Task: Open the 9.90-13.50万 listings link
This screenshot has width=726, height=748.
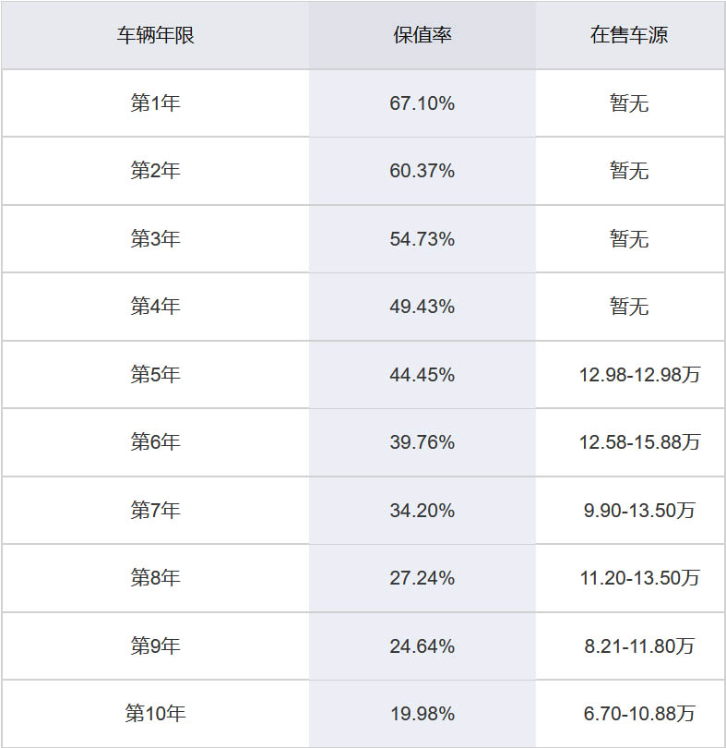Action: 639,511
